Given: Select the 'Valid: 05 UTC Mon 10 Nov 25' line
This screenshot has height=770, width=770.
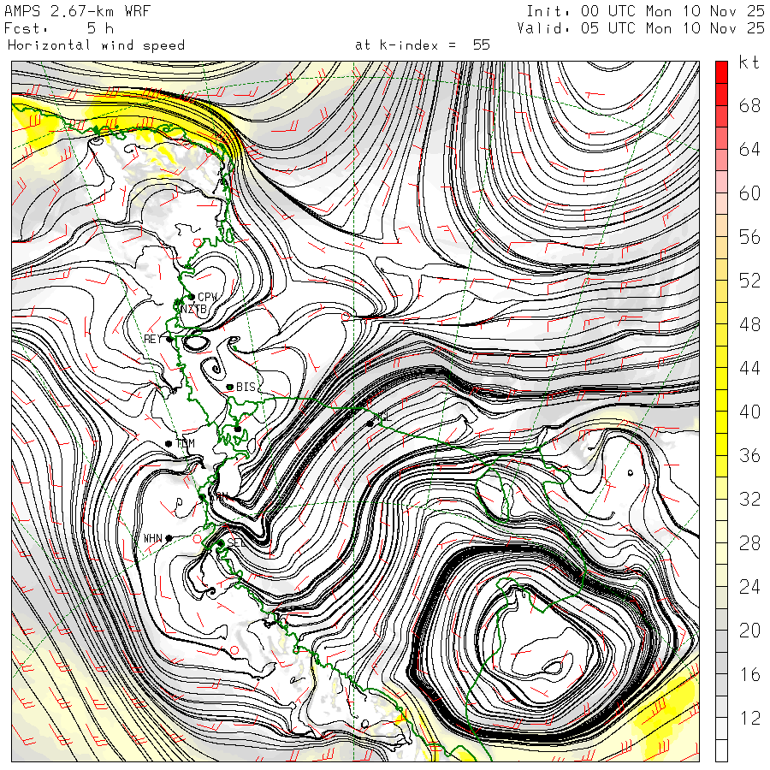Looking at the screenshot, I should tap(641, 28).
